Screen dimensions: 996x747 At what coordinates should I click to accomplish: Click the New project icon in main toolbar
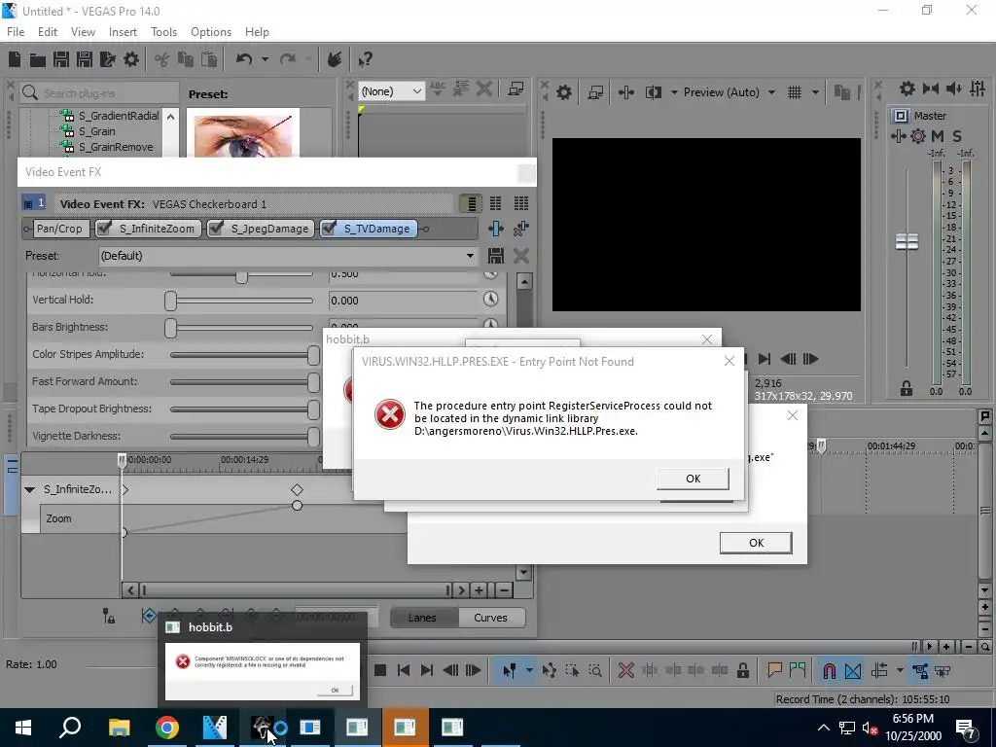(15, 59)
